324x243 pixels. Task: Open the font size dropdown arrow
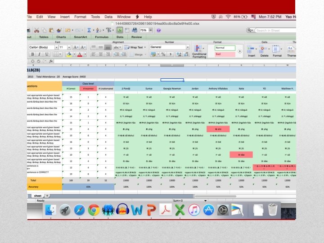[x=69, y=47]
